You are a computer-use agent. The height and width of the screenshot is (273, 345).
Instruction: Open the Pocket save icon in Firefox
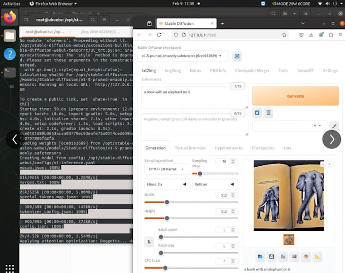pos(301,35)
